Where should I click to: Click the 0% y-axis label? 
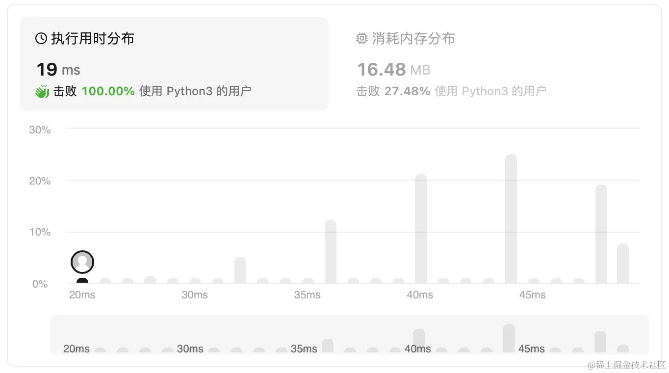tap(40, 284)
